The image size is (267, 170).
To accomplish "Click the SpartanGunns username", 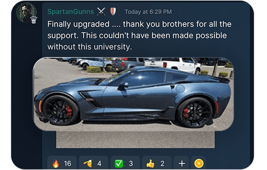I will 71,11.
